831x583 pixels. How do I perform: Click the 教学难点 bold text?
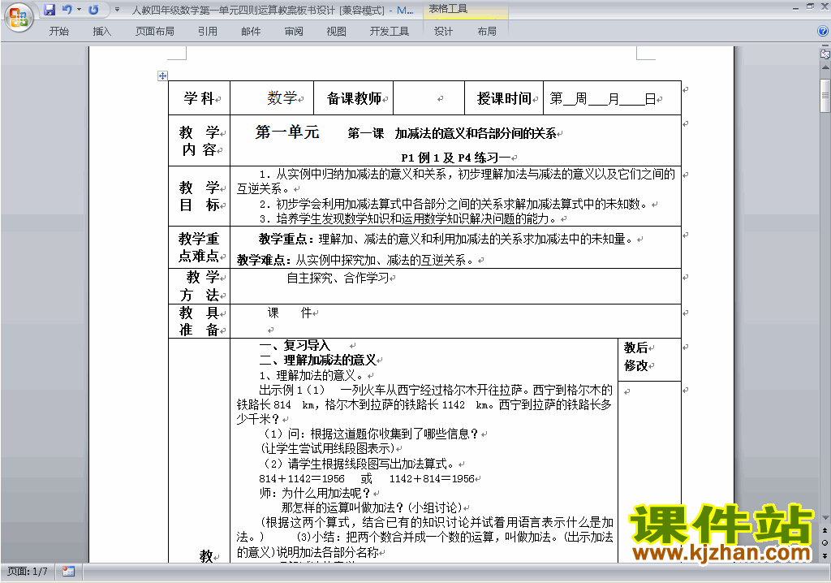click(263, 260)
